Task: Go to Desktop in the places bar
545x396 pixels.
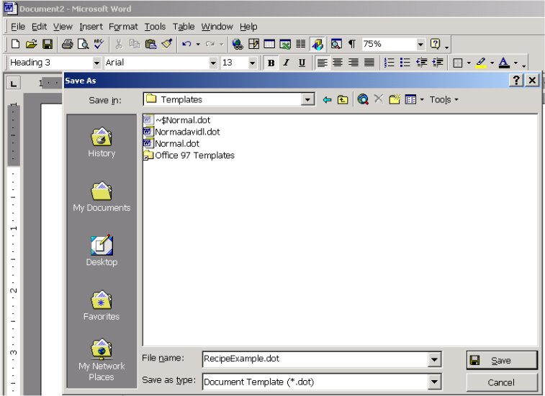Action: coord(102,251)
